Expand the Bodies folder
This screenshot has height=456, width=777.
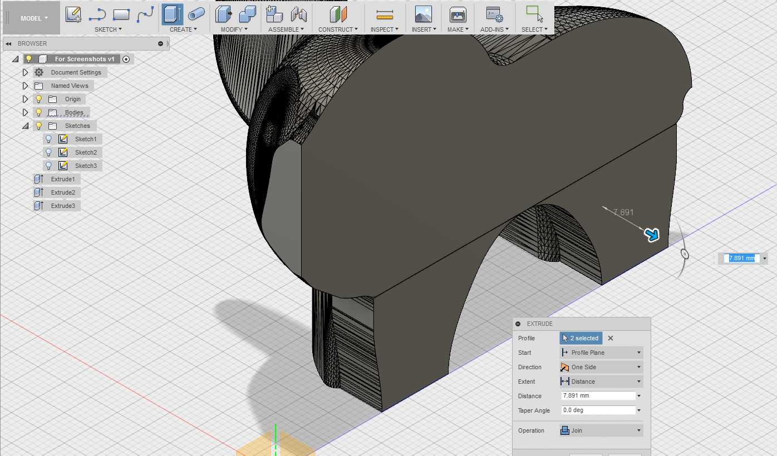(25, 112)
